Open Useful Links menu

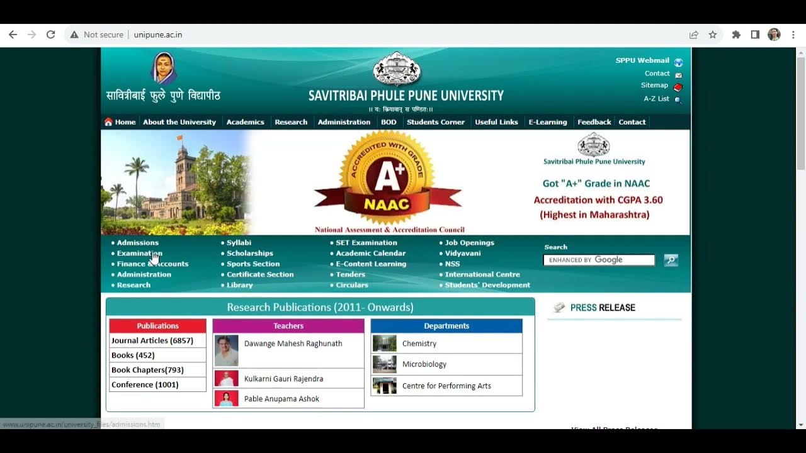pyautogui.click(x=496, y=122)
